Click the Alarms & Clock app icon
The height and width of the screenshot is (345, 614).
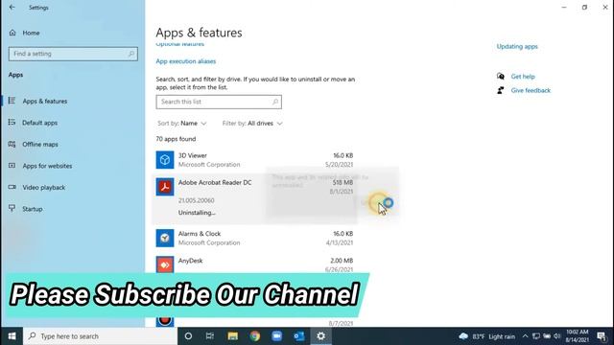click(165, 239)
